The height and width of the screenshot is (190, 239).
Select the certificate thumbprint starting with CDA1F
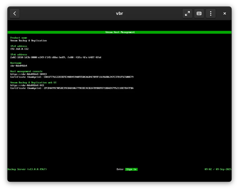pyautogui.click(x=89, y=77)
